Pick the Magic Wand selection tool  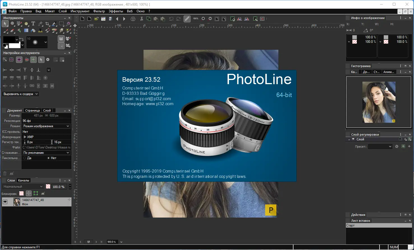tap(69, 24)
